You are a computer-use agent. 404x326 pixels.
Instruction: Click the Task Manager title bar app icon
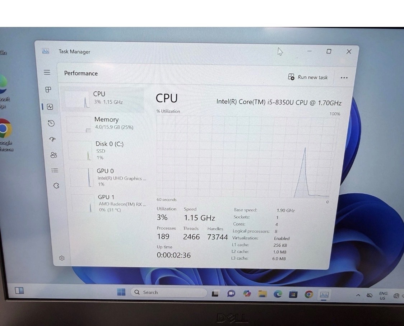tap(46, 51)
